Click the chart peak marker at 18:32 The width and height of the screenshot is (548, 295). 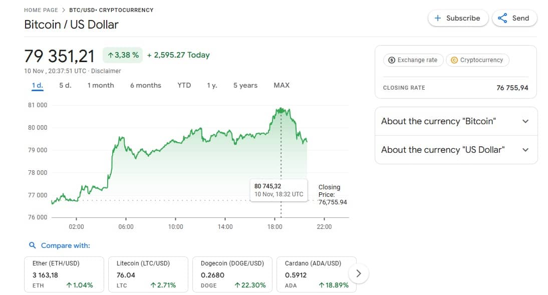point(281,111)
